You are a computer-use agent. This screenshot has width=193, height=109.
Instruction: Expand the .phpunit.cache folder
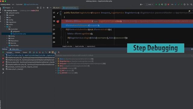(x=5, y=13)
